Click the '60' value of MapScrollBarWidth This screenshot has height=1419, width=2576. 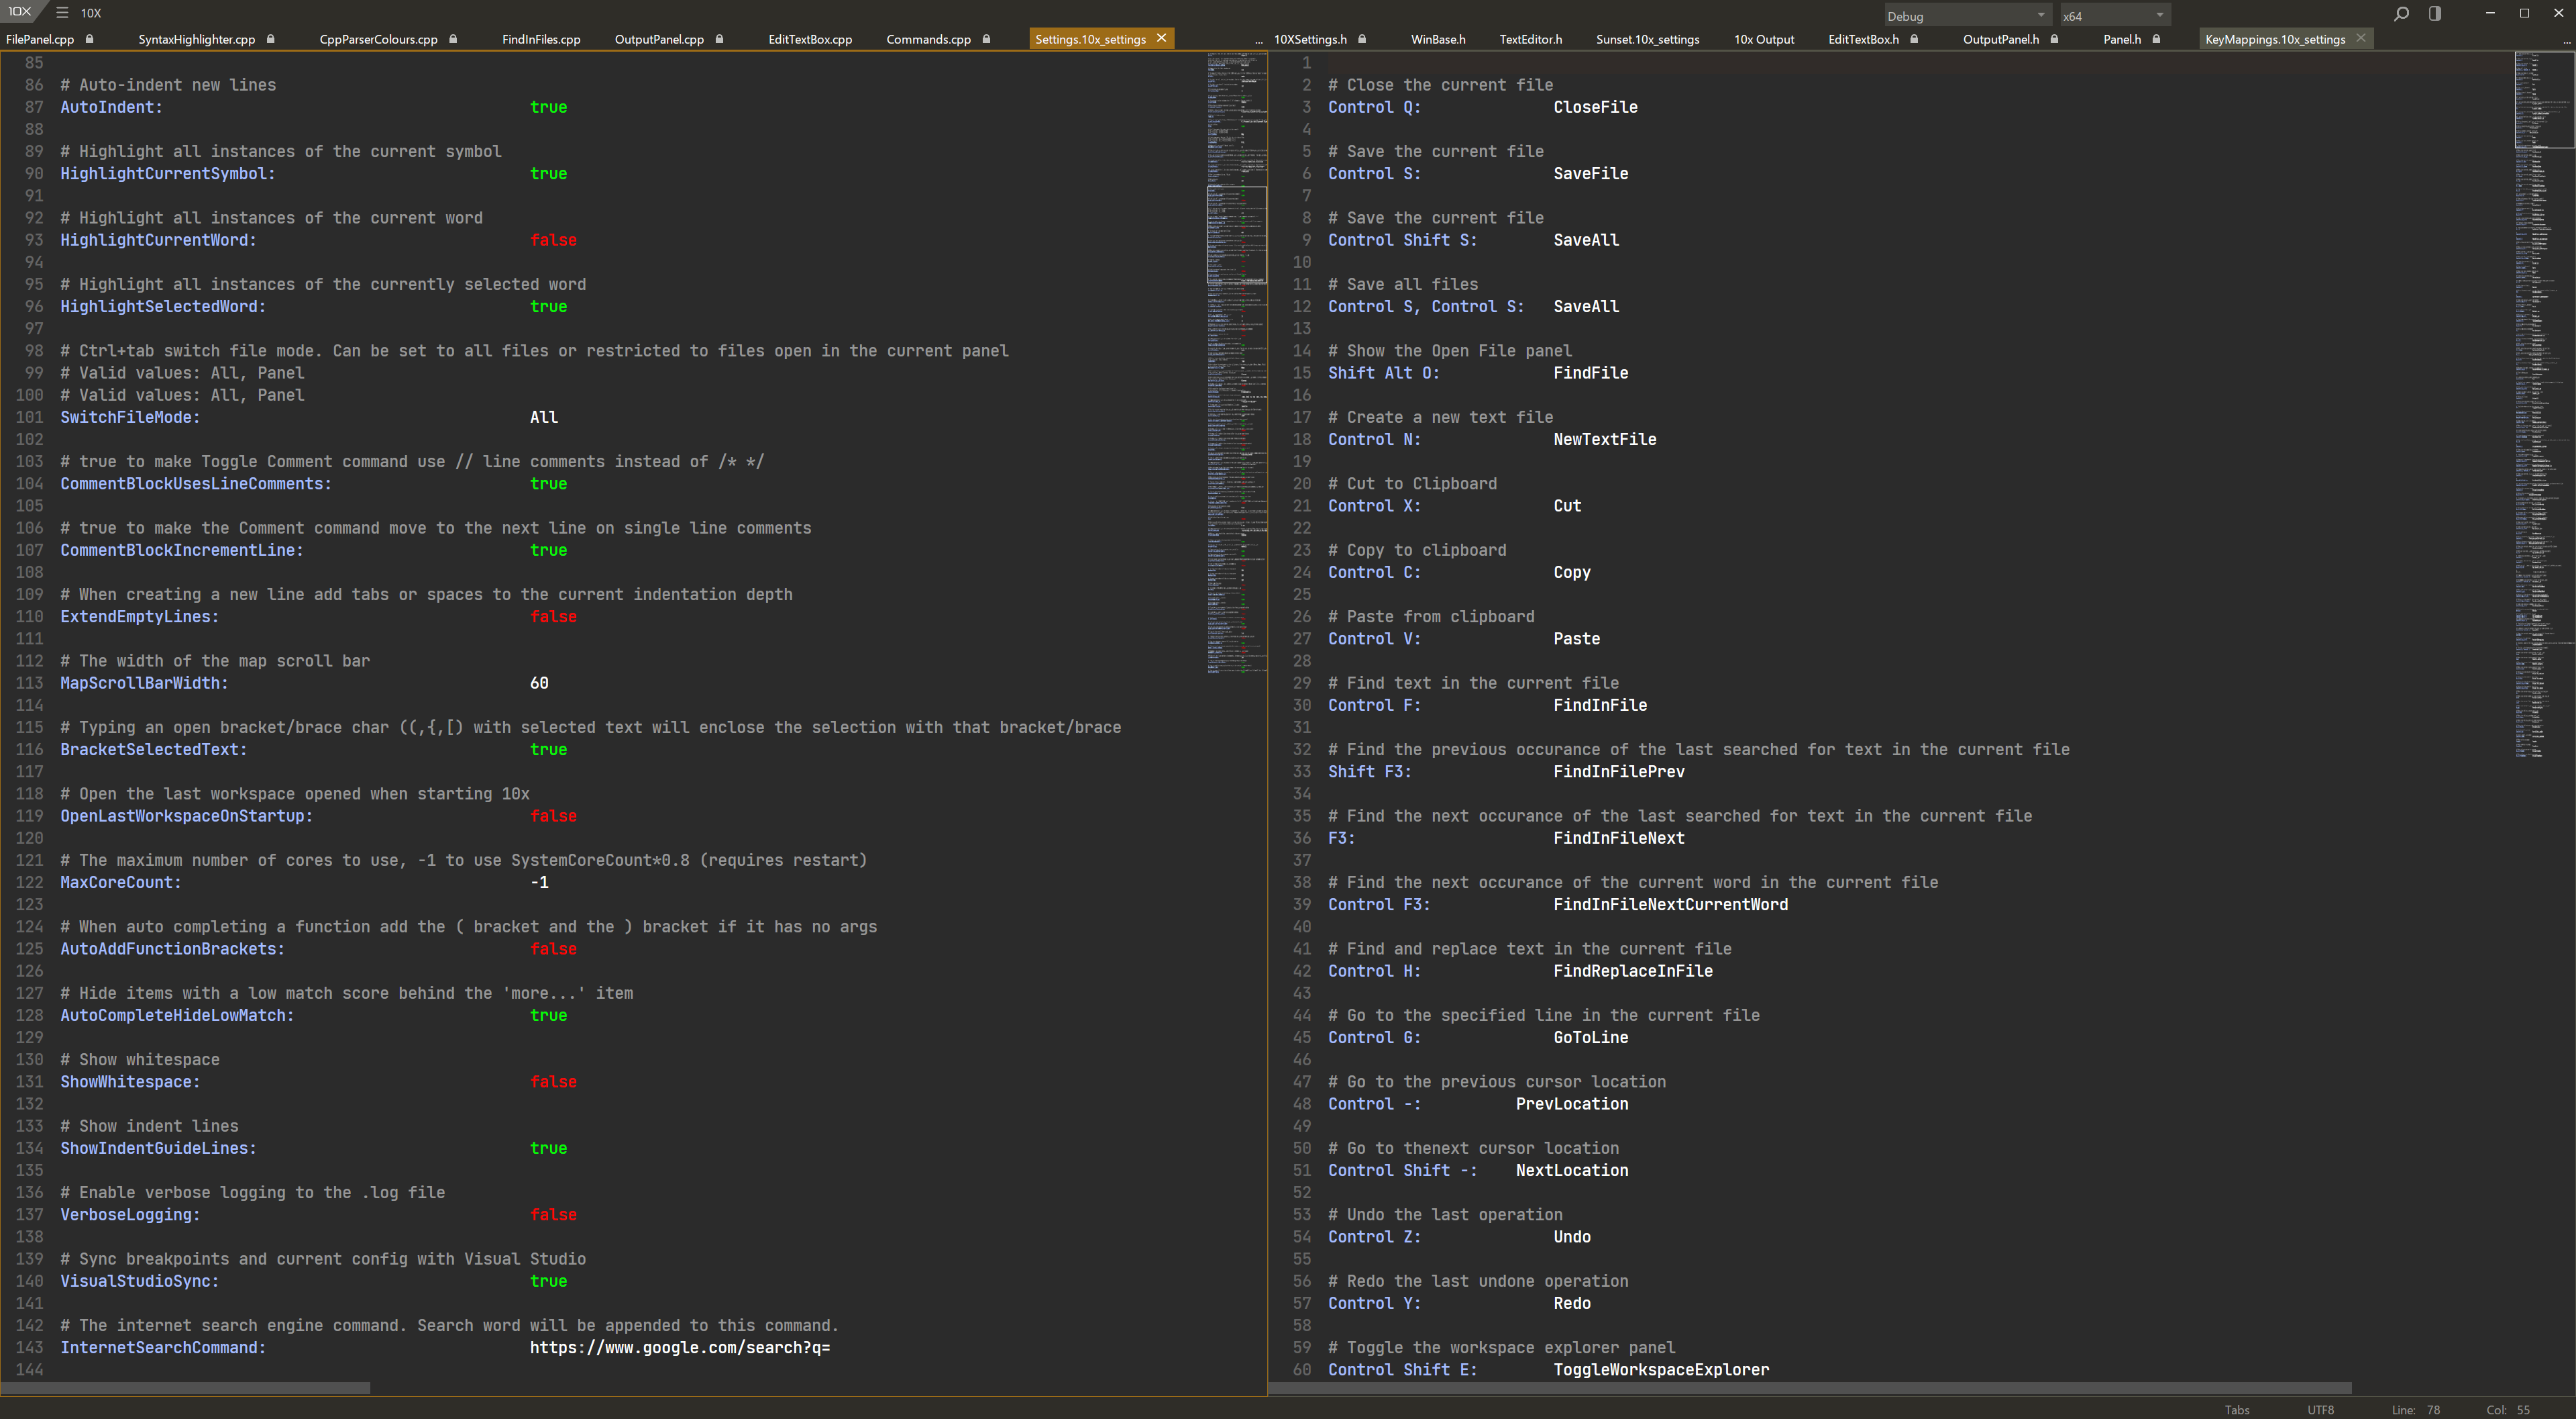(539, 683)
